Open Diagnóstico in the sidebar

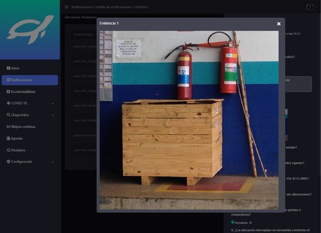click(20, 115)
